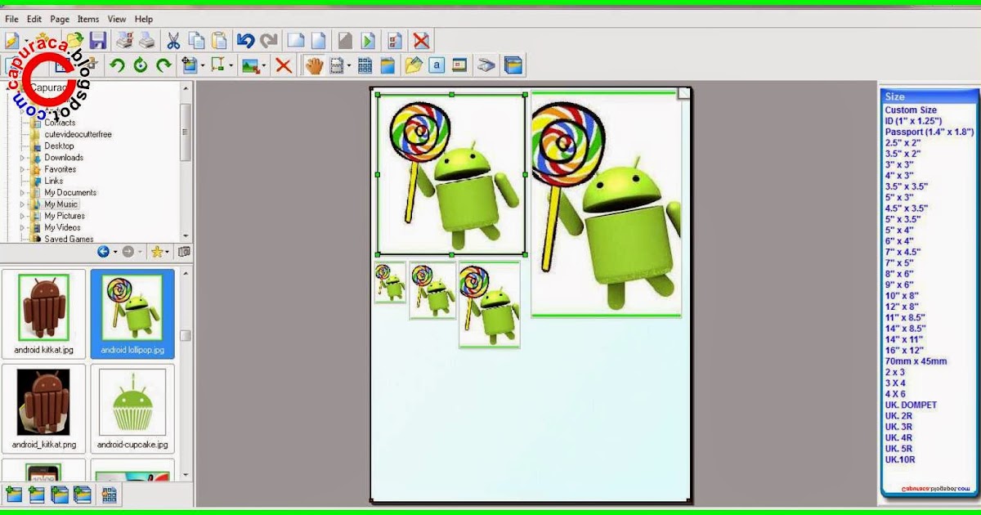
Task: Select the android kitkat.jpg thumbnail
Action: tap(44, 313)
